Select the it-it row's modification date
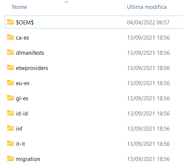Screen dimensions: 183x168 pyautogui.click(x=148, y=144)
